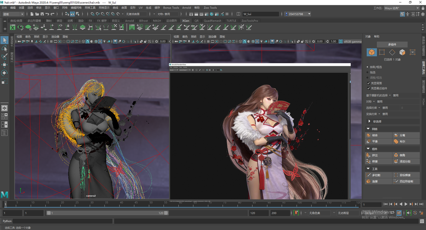Screen dimensions: 426x230
Task: Pause the interactive render icon
Action: tap(227, 14)
